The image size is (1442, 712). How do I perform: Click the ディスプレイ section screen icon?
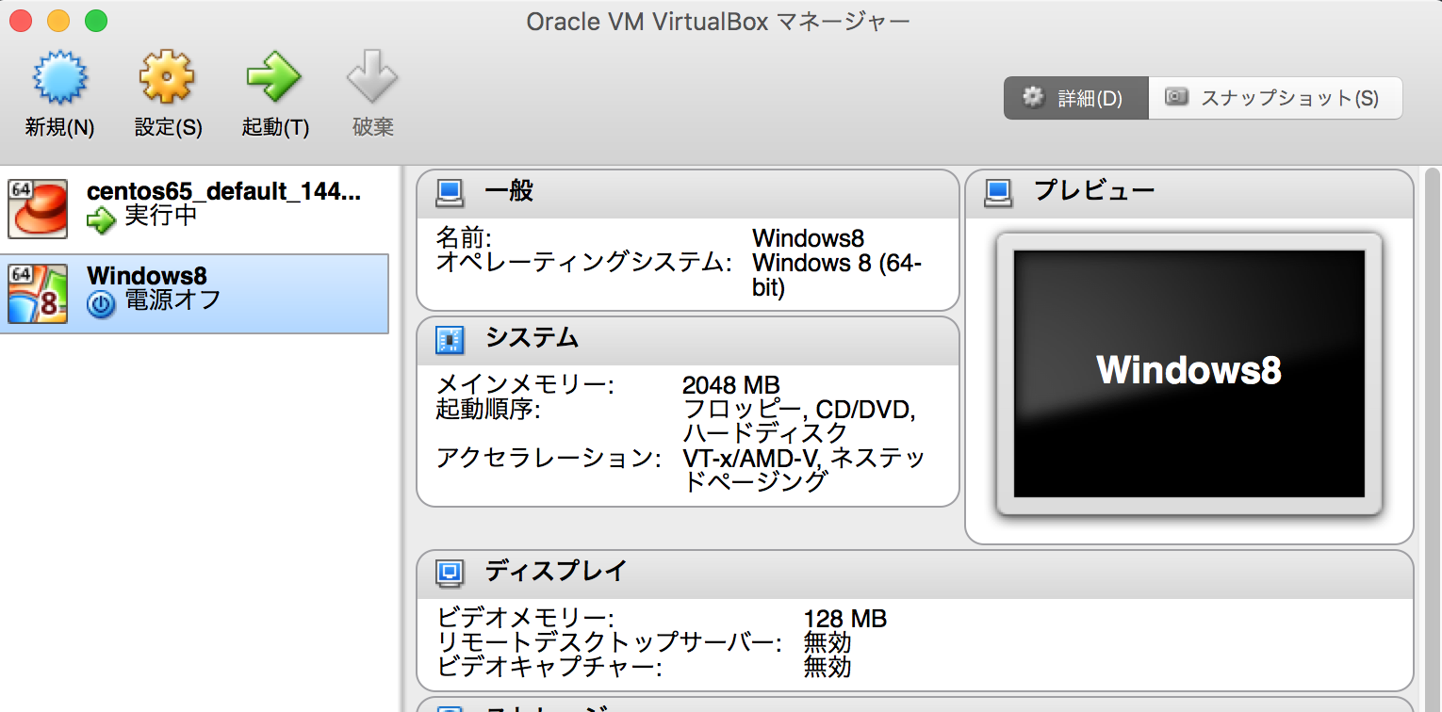450,573
